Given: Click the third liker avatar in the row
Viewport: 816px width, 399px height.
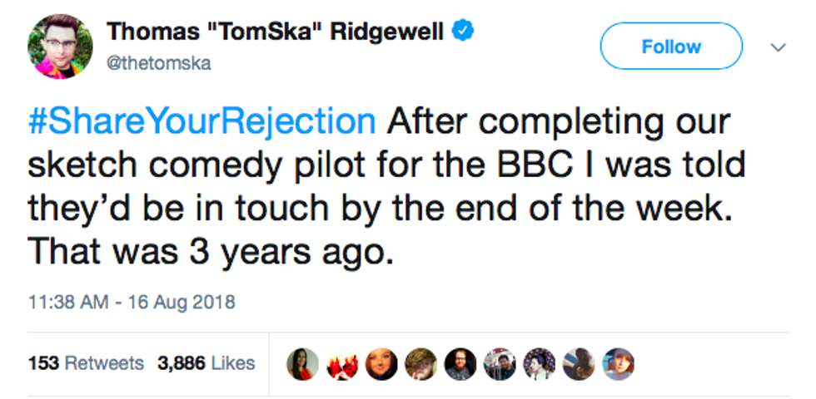Looking at the screenshot, I should pyautogui.click(x=380, y=363).
